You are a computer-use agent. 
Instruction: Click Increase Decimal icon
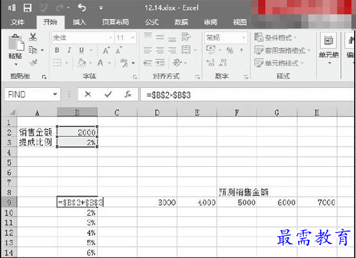pyautogui.click(x=210, y=63)
